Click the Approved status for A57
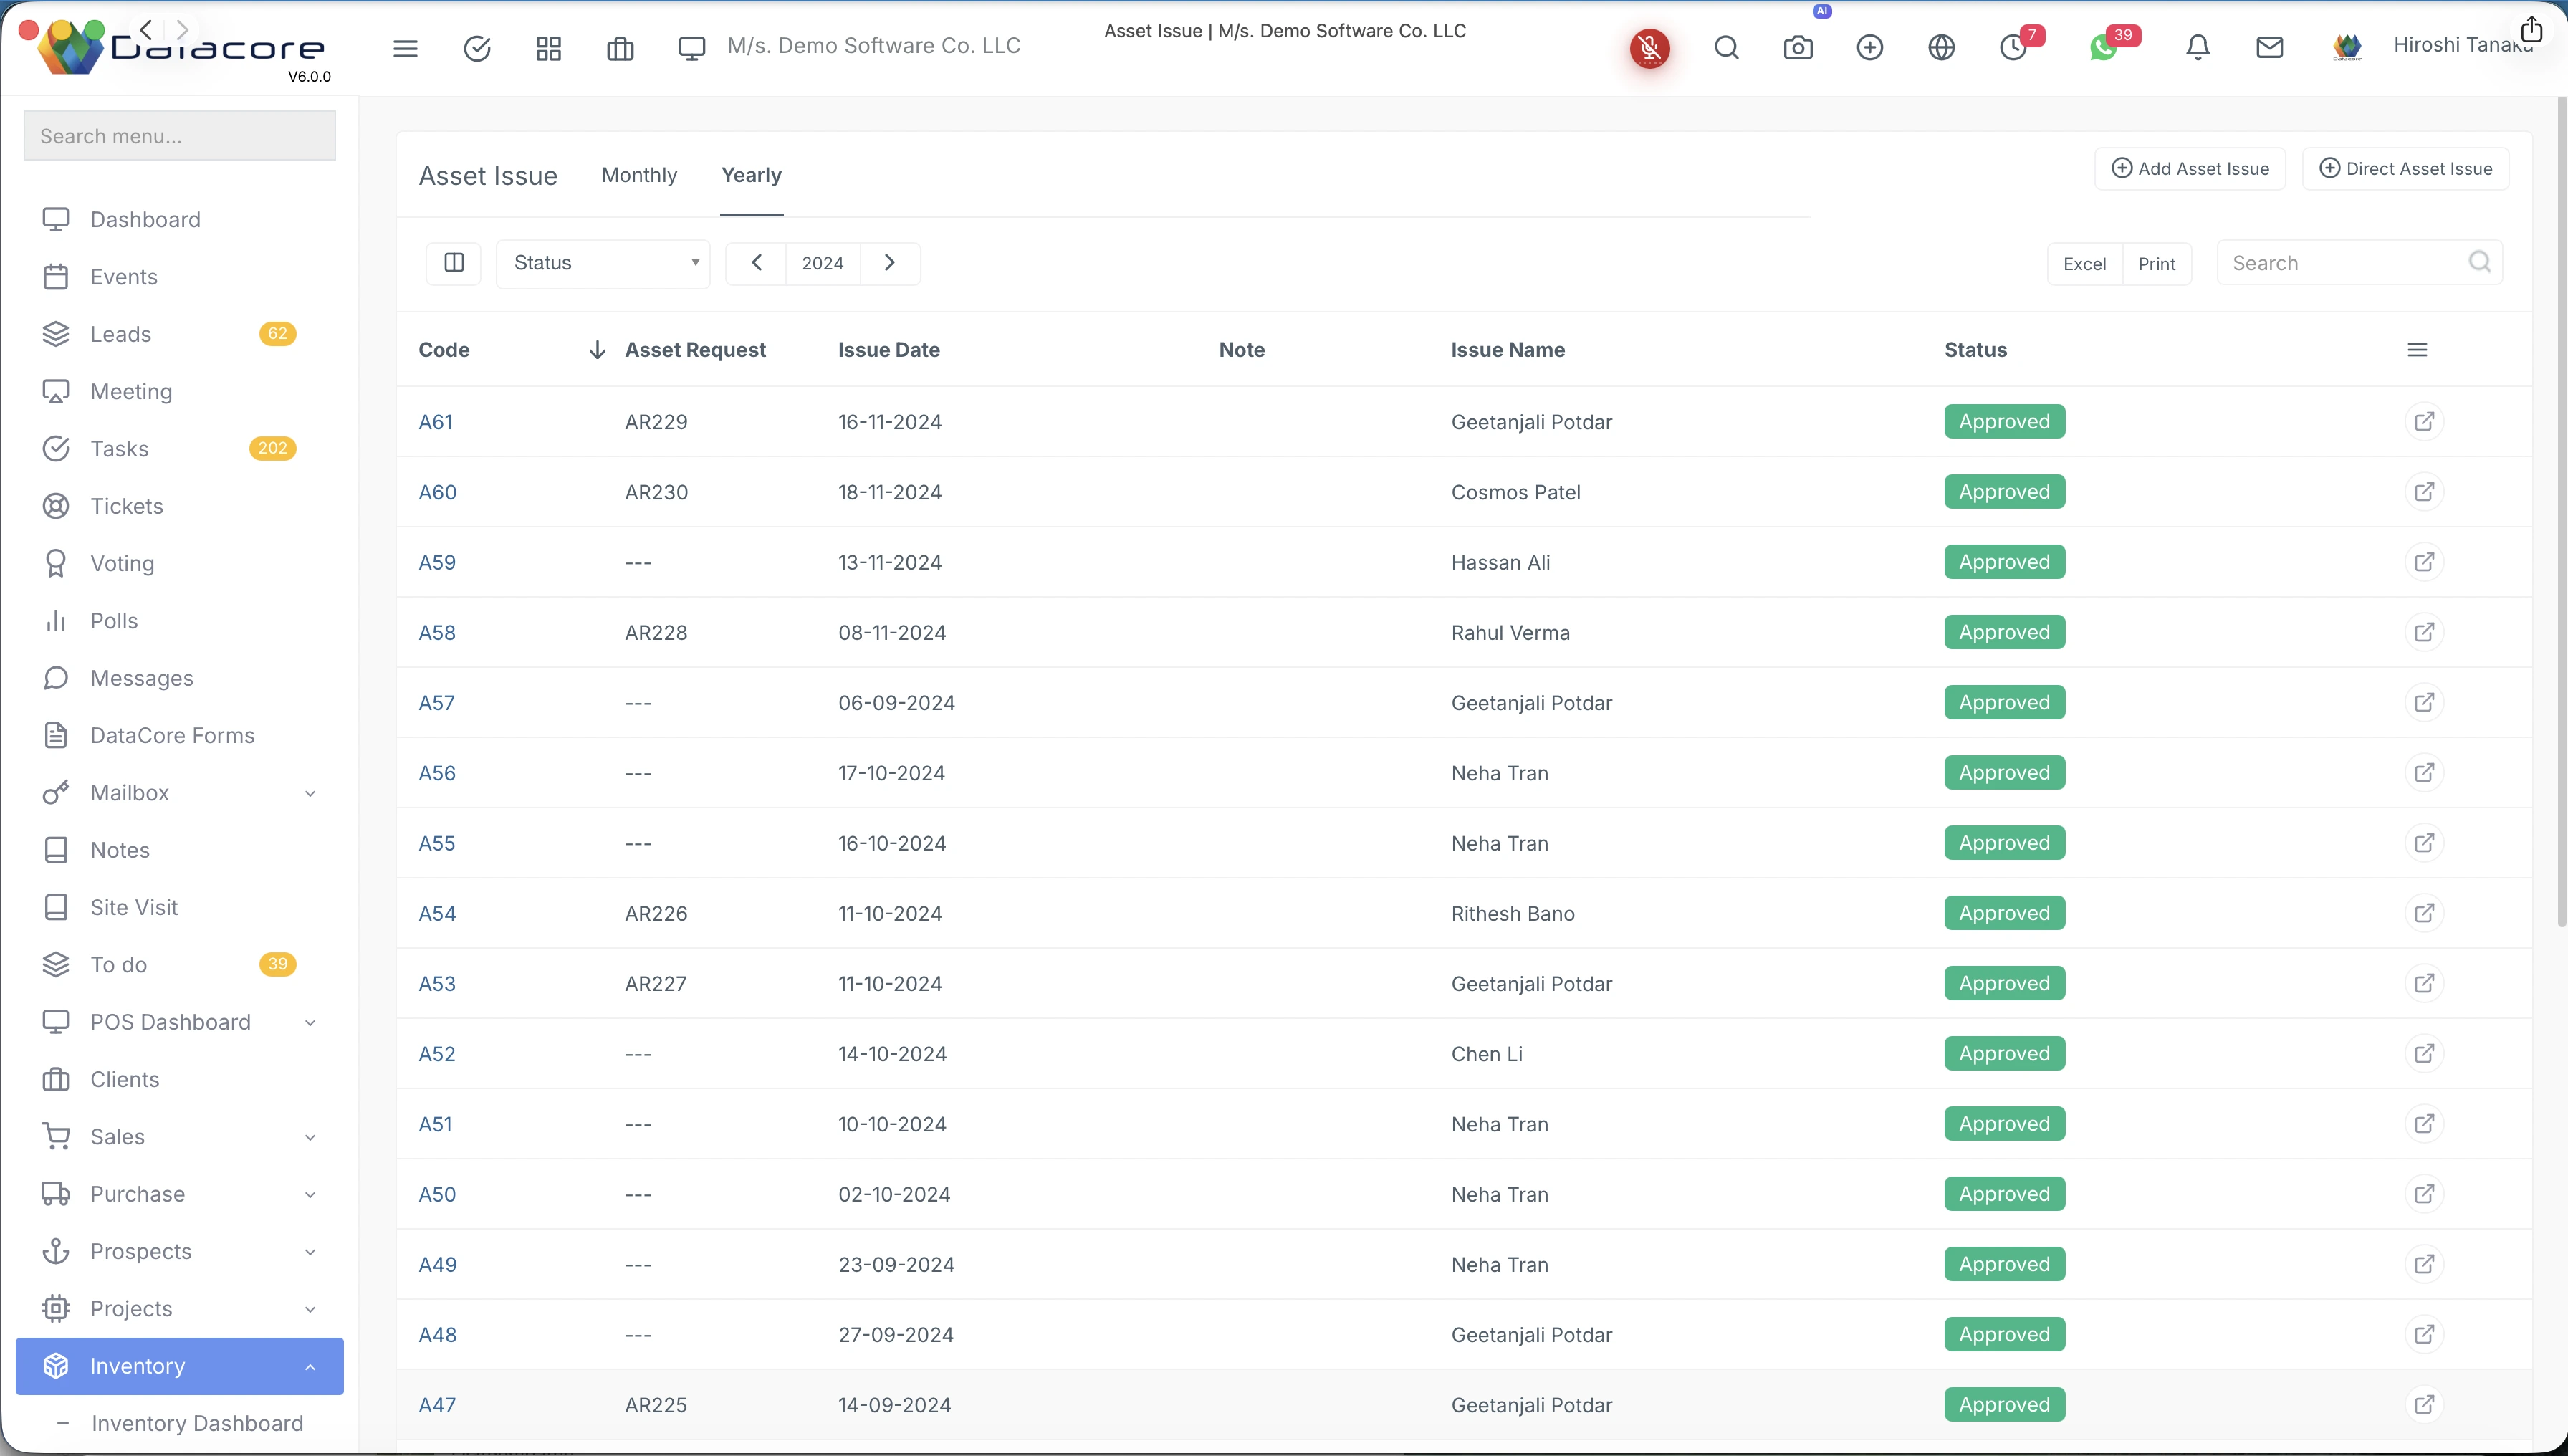This screenshot has width=2568, height=1456. 2004,703
